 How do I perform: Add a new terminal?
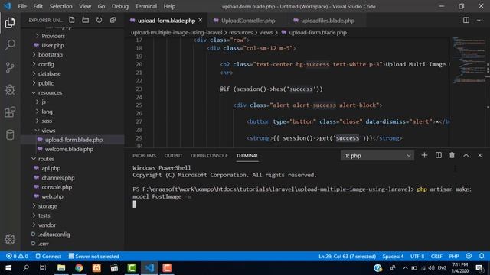[424, 155]
